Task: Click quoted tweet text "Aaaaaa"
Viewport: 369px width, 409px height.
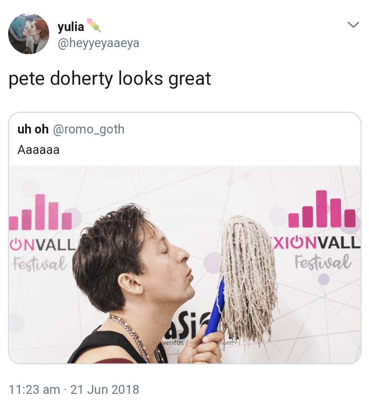Action: (x=39, y=150)
